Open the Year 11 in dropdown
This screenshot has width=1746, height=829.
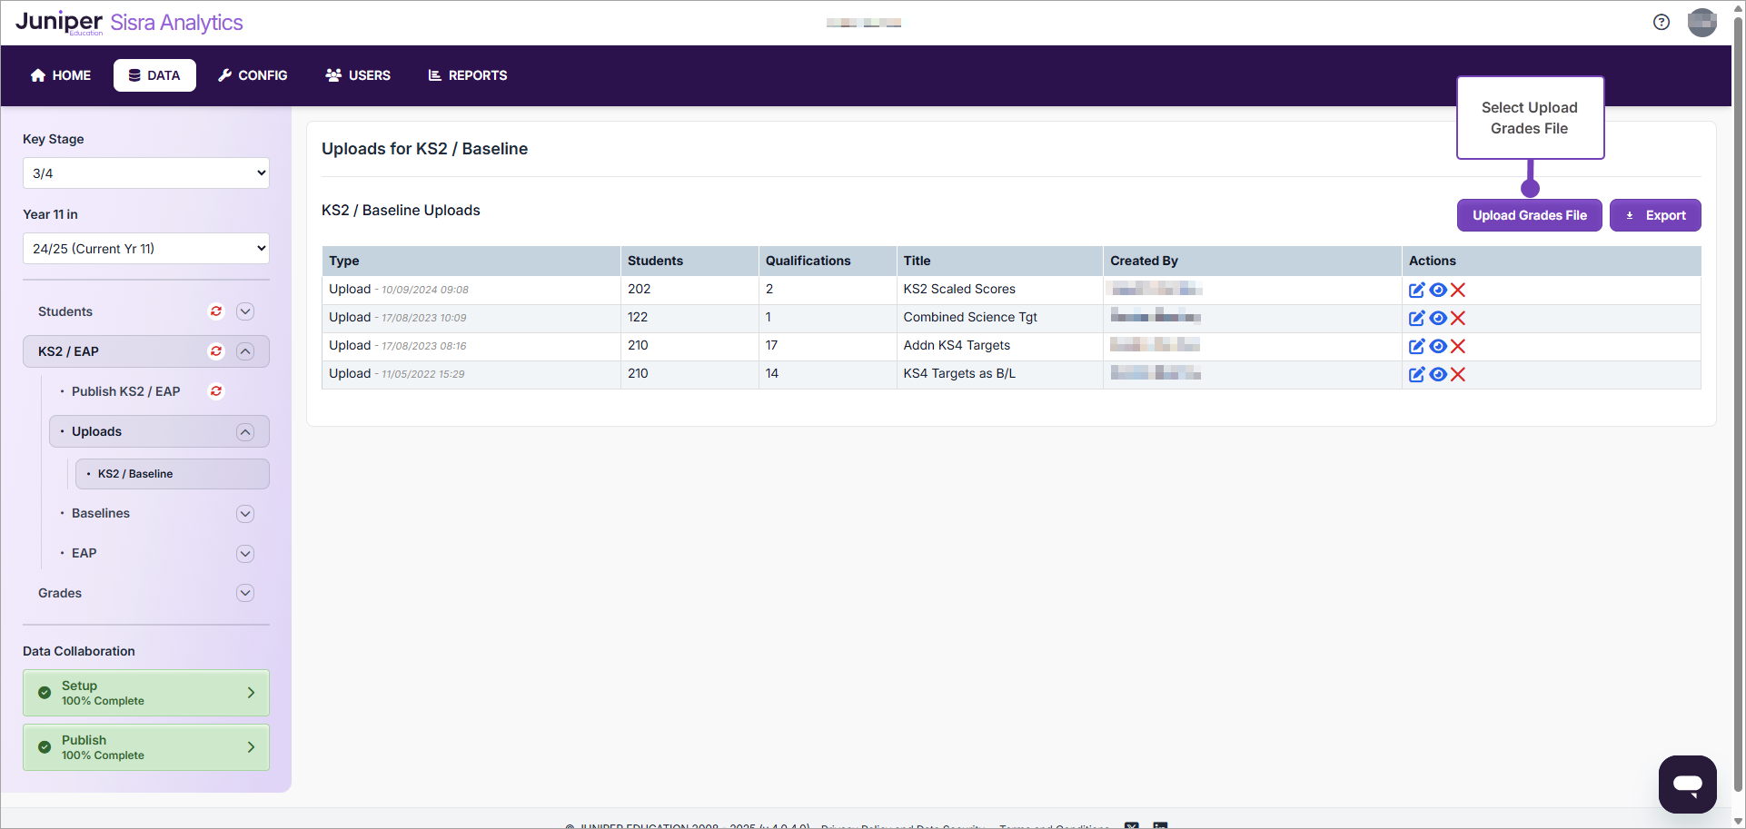[x=146, y=249]
